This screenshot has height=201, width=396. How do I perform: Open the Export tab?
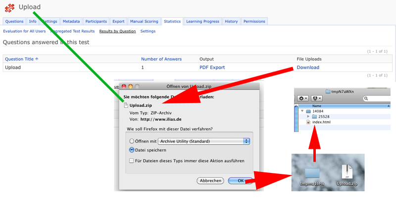click(118, 21)
